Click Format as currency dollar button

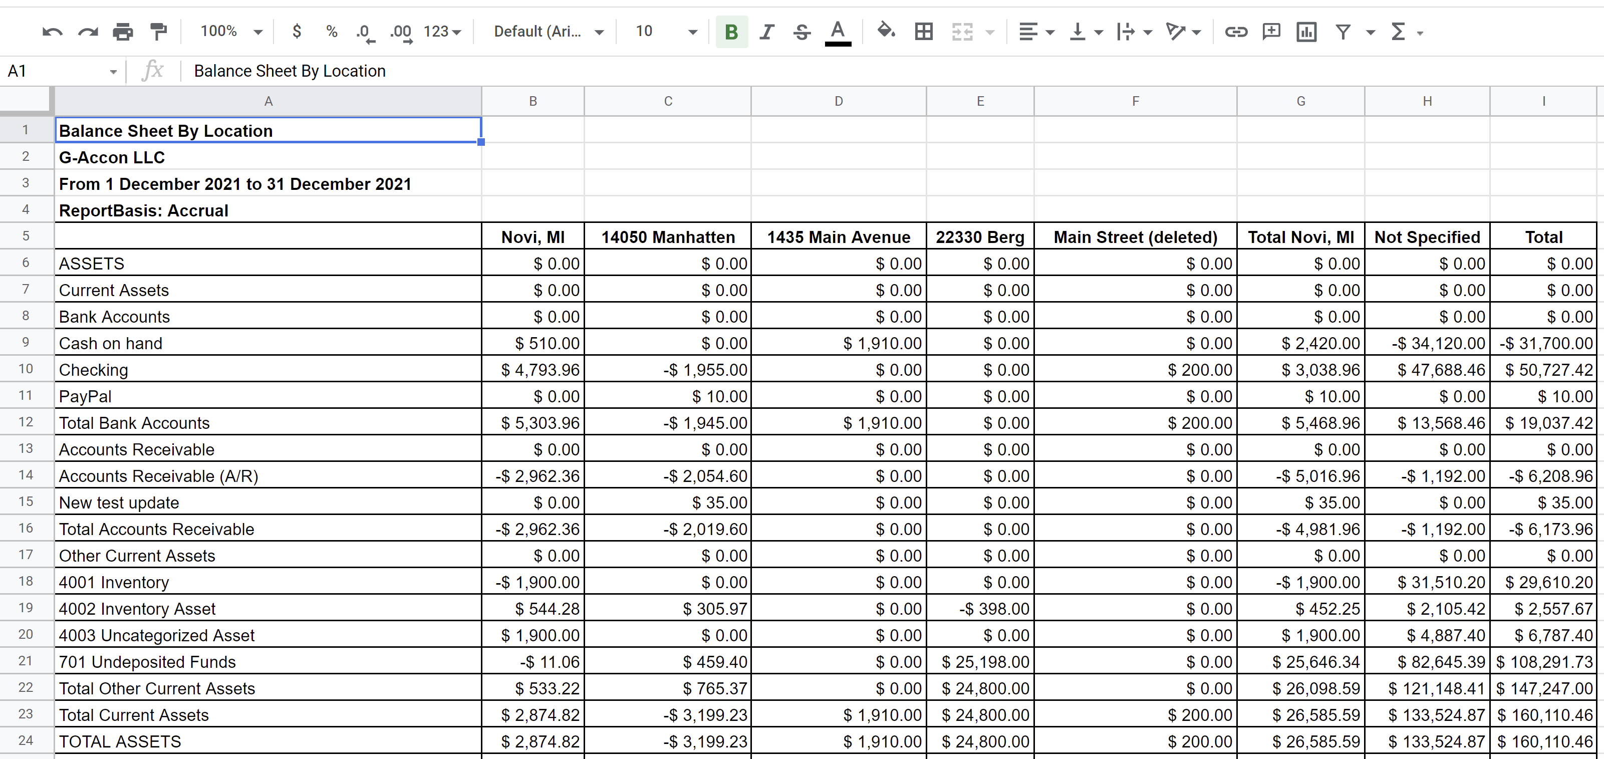pos(297,32)
